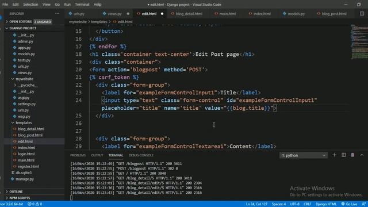
Task: Change encoding via UTF-8 status item
Action: 294,204
